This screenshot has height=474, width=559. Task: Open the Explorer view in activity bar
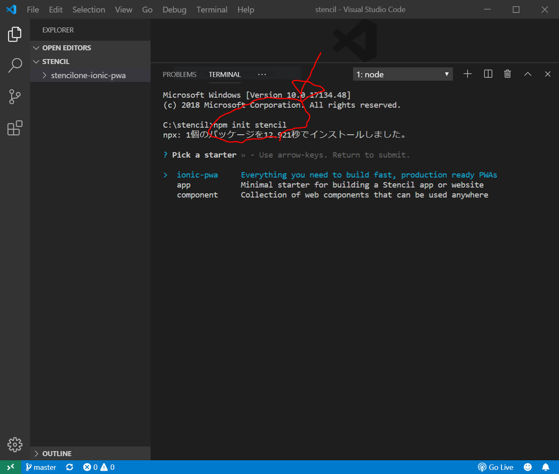click(15, 34)
